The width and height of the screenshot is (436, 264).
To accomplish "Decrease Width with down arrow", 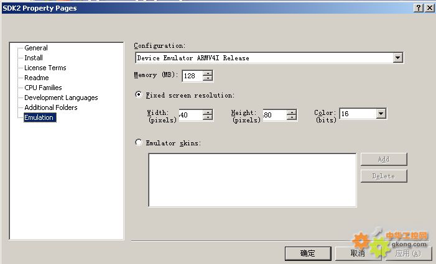I will (x=208, y=117).
